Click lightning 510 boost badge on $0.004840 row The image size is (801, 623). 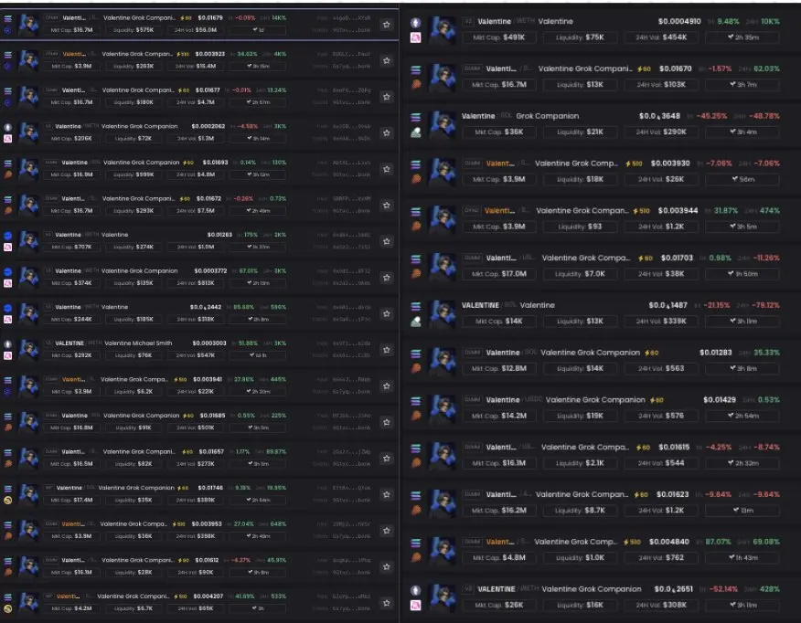coord(632,542)
